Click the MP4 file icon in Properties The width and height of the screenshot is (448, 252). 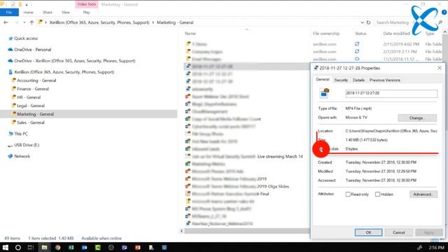tap(325, 93)
